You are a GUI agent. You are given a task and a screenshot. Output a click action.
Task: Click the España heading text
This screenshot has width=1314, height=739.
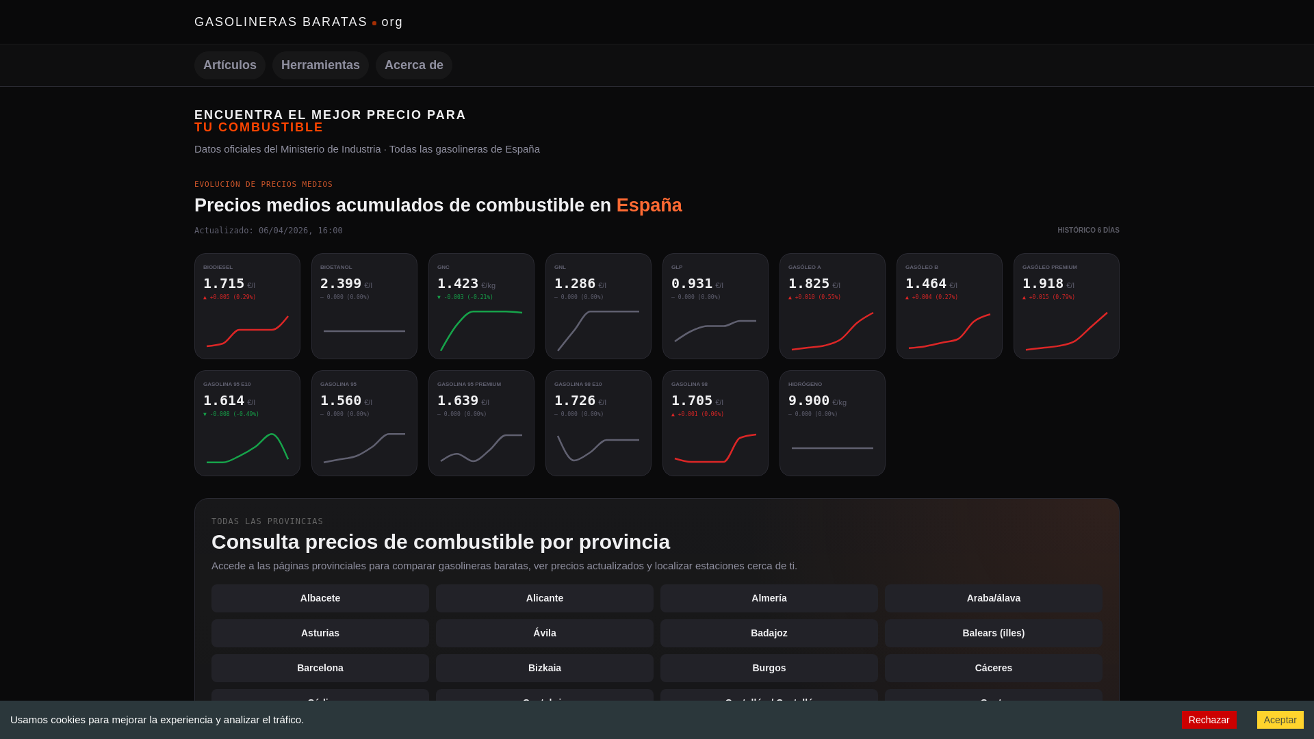[649, 205]
